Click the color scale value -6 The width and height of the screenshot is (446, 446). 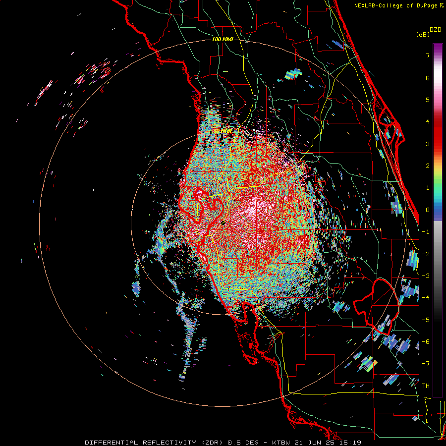pos(426,342)
